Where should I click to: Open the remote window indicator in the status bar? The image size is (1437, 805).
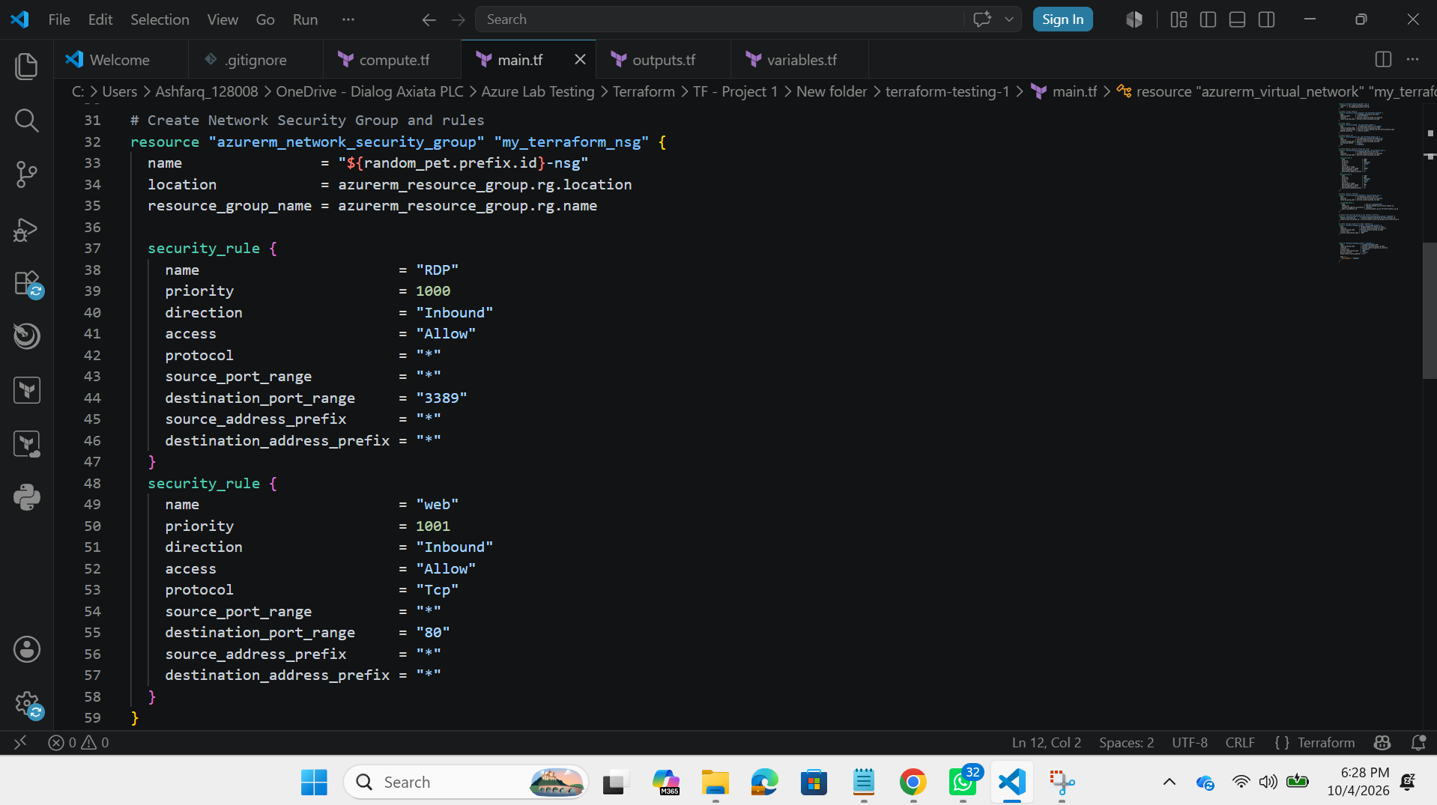click(x=20, y=742)
